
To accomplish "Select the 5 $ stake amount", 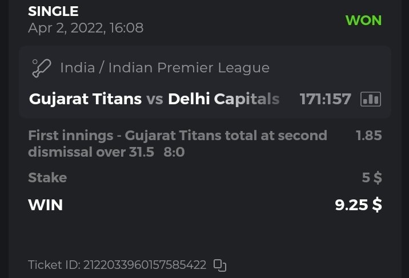I will (x=372, y=178).
